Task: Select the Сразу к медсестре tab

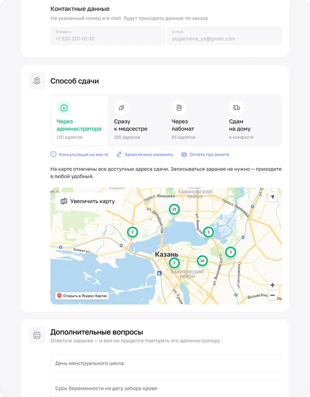Action: coord(137,120)
